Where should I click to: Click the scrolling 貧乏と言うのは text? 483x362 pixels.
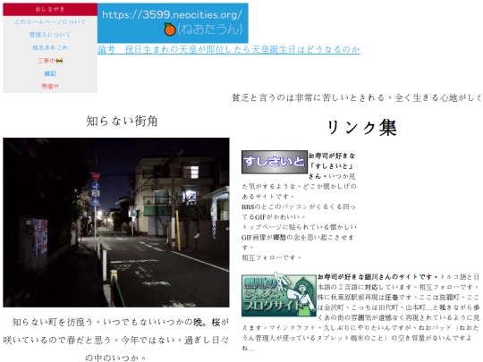[x=356, y=98]
